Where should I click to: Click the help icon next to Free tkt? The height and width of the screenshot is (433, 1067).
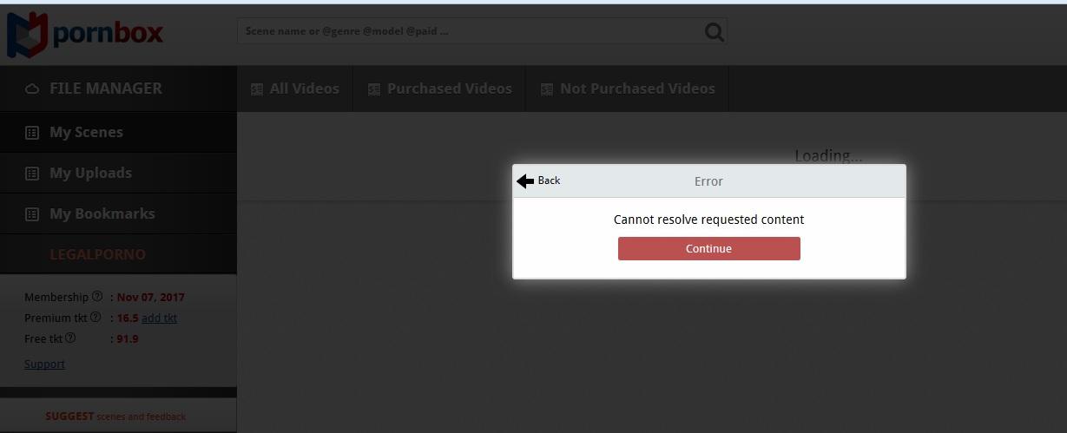tap(70, 338)
